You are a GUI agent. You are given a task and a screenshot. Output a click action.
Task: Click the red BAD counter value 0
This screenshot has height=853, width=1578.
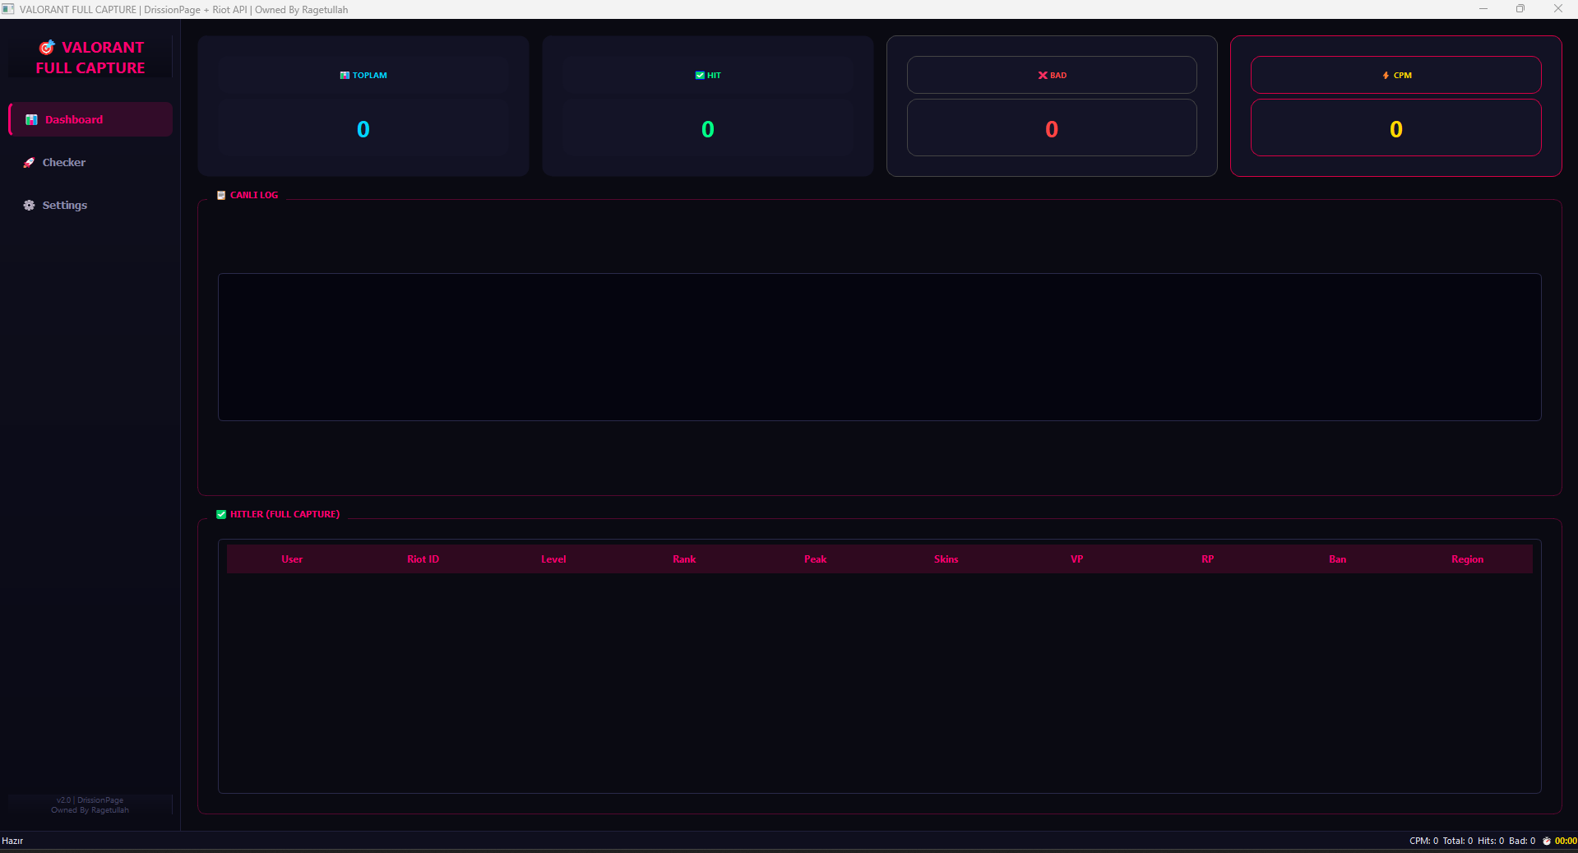[1052, 129]
